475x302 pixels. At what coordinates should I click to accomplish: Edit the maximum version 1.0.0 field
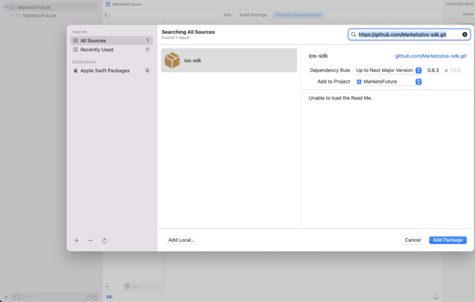coord(457,70)
